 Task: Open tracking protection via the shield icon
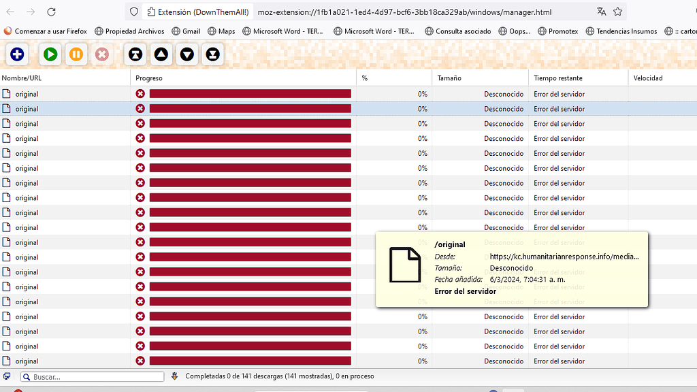tap(133, 12)
